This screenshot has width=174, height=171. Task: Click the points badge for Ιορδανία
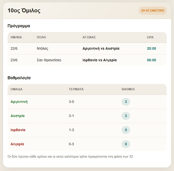[126, 130]
